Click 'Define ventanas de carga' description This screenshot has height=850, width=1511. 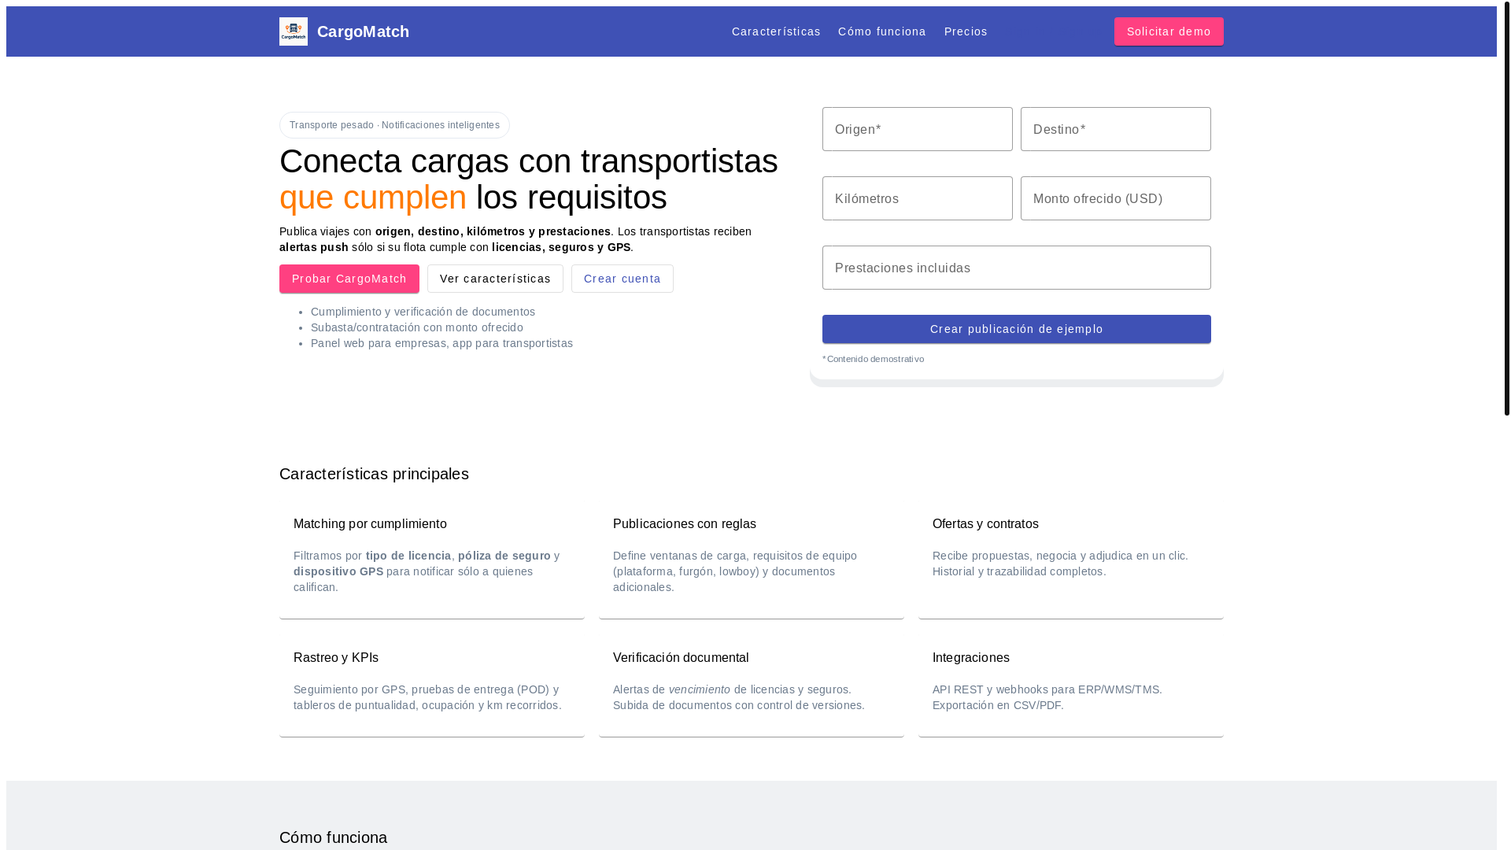735,571
